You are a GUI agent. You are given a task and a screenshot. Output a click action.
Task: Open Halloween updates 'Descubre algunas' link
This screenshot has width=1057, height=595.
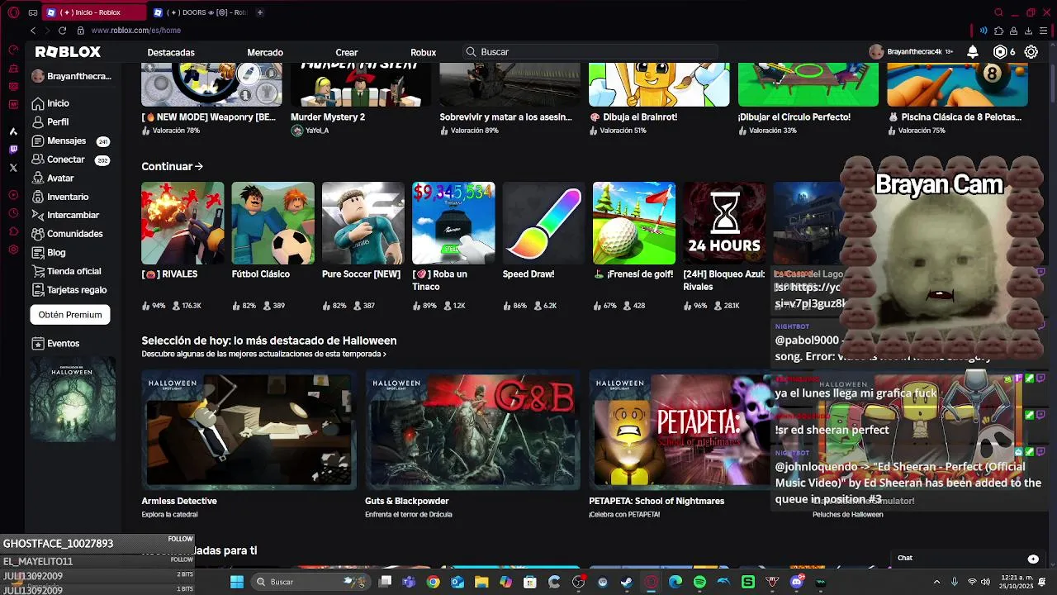(x=263, y=354)
